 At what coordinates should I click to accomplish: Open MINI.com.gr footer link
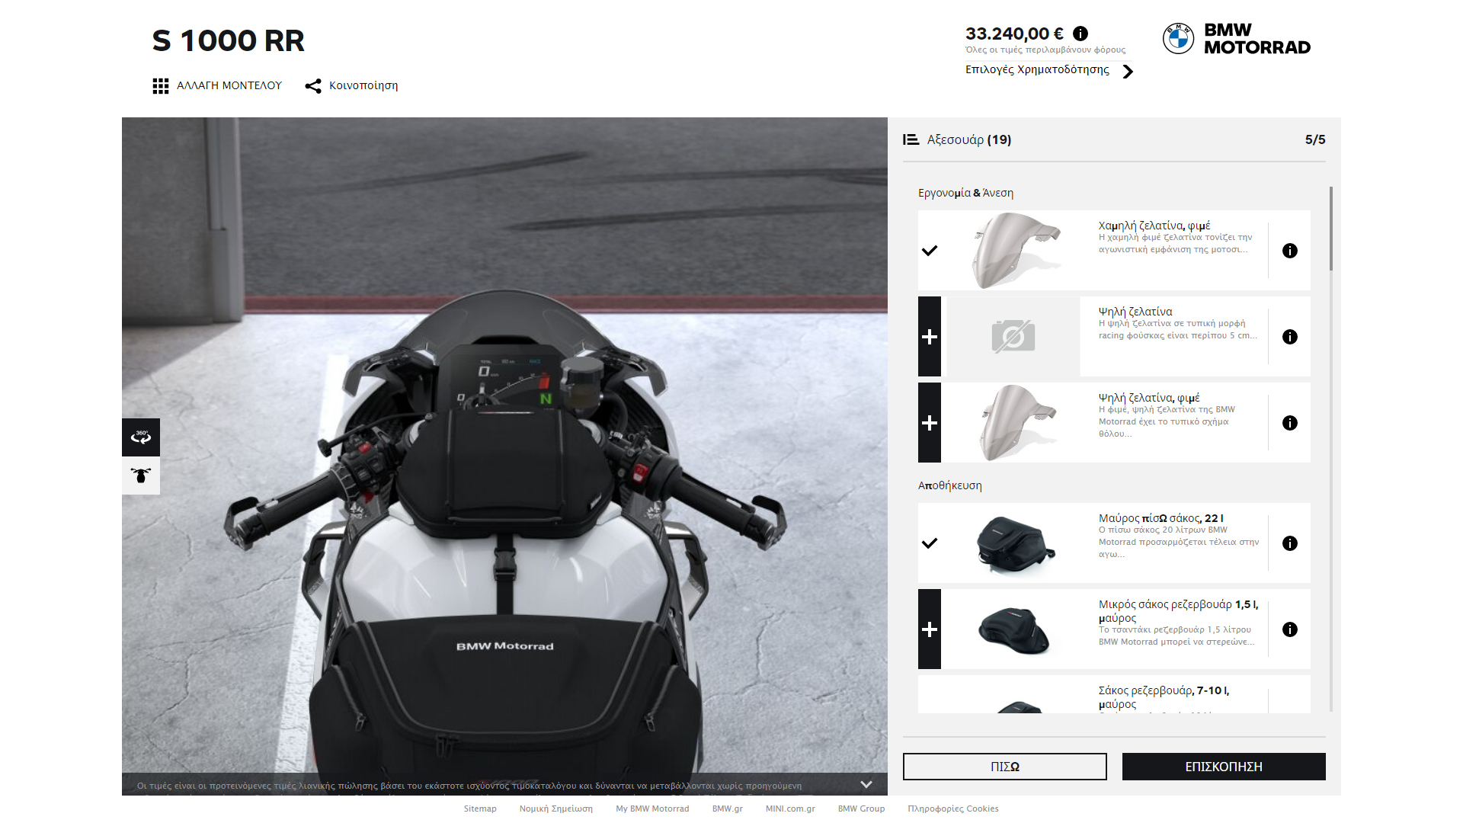coord(790,809)
